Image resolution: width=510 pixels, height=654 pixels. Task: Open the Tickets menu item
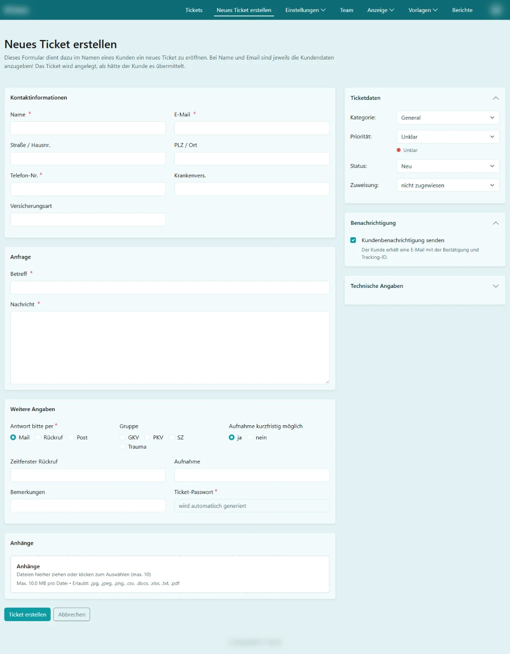coord(194,10)
